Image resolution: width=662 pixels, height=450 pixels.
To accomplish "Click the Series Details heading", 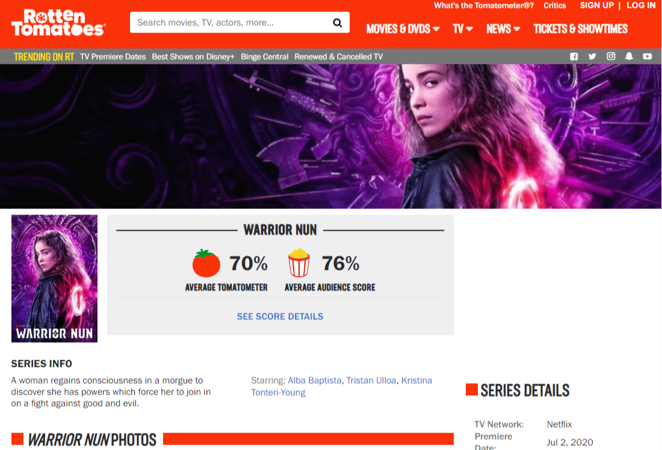I will point(525,390).
